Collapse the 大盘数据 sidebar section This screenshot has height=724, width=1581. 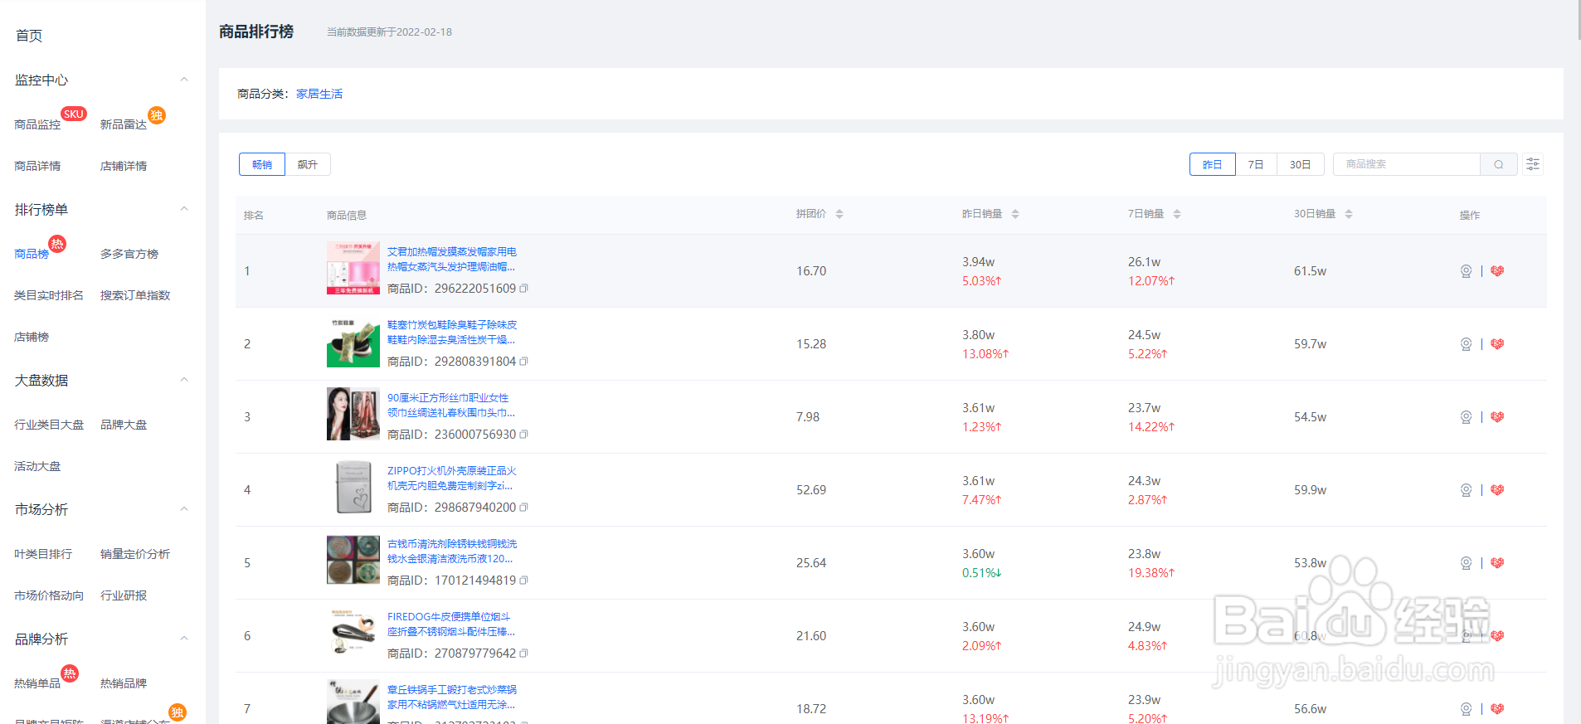[x=184, y=380]
